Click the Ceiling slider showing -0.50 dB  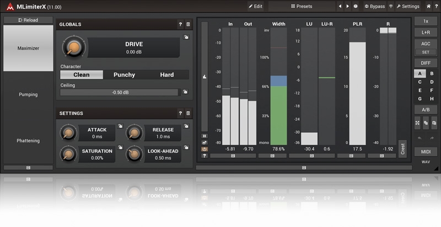click(120, 93)
